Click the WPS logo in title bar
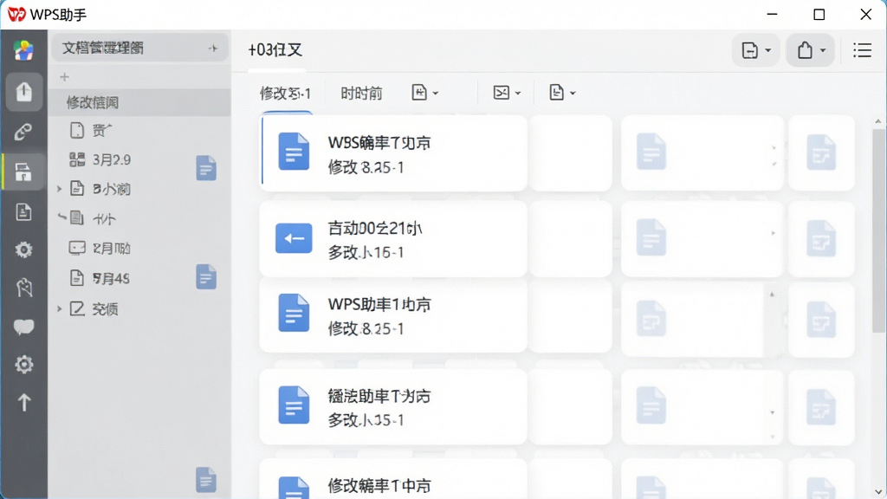 pyautogui.click(x=16, y=14)
